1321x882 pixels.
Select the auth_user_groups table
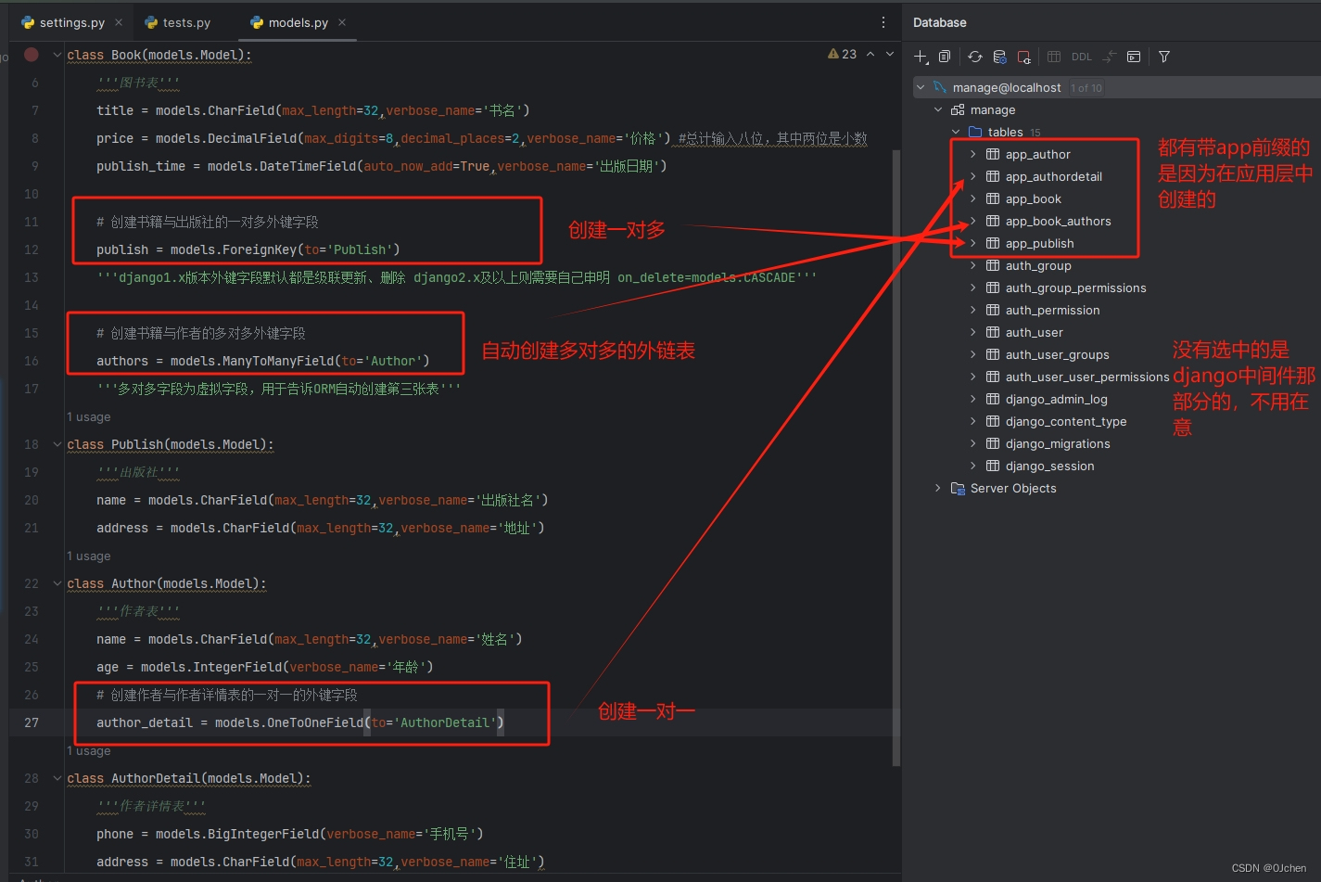tap(1057, 354)
